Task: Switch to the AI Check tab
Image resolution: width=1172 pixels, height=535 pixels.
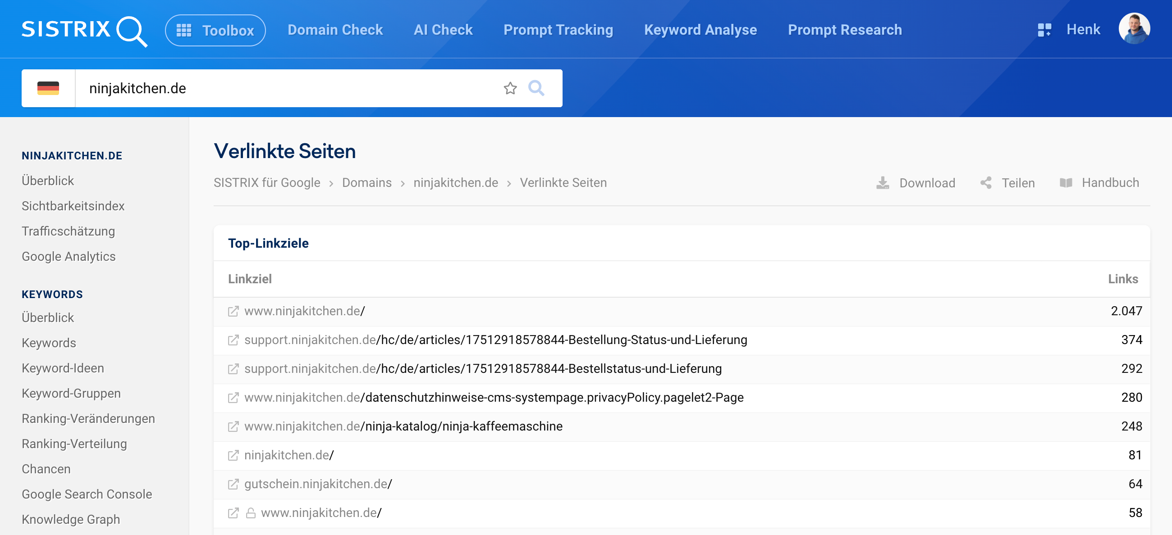Action: point(443,30)
